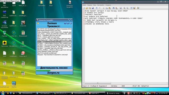Click the blue floppy Save icon in the toolbar

pyautogui.click(x=93, y=8)
